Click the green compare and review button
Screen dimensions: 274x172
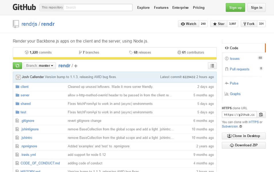tap(17, 66)
